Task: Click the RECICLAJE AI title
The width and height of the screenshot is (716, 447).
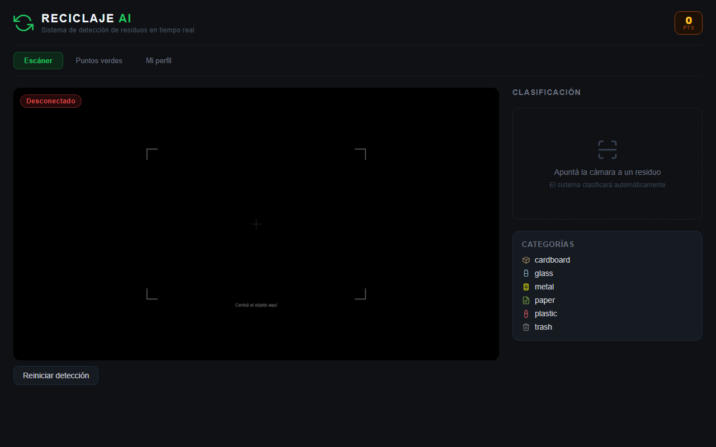Action: (87, 18)
